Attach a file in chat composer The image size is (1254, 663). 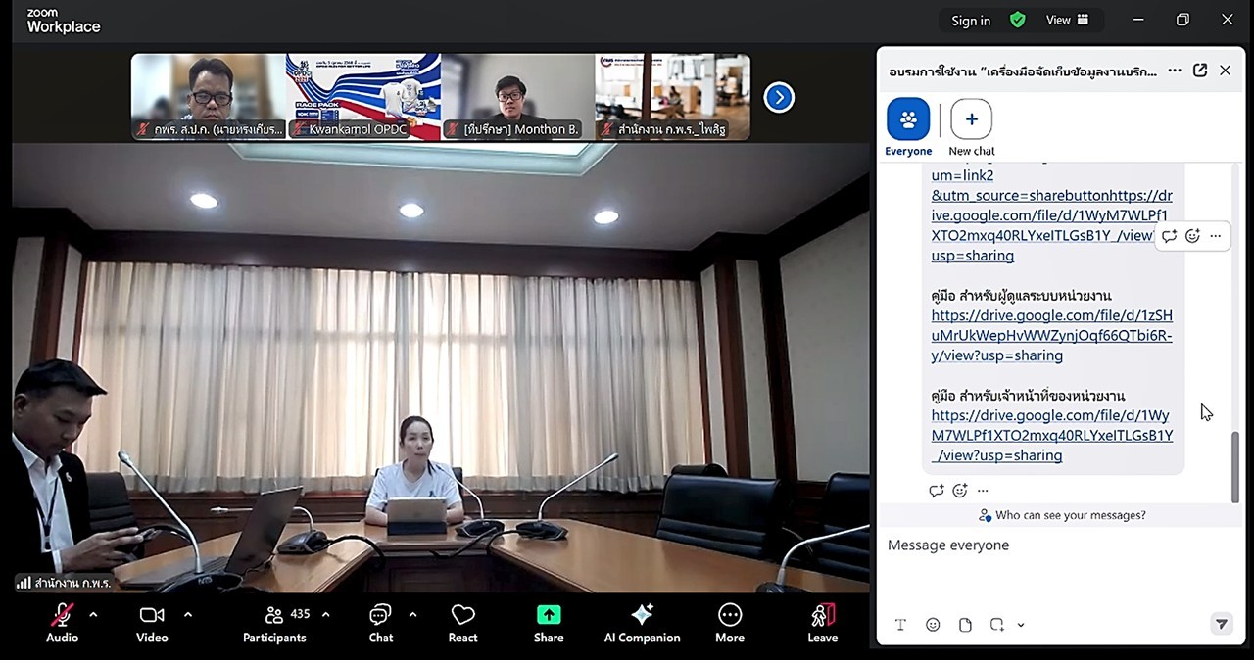(965, 625)
